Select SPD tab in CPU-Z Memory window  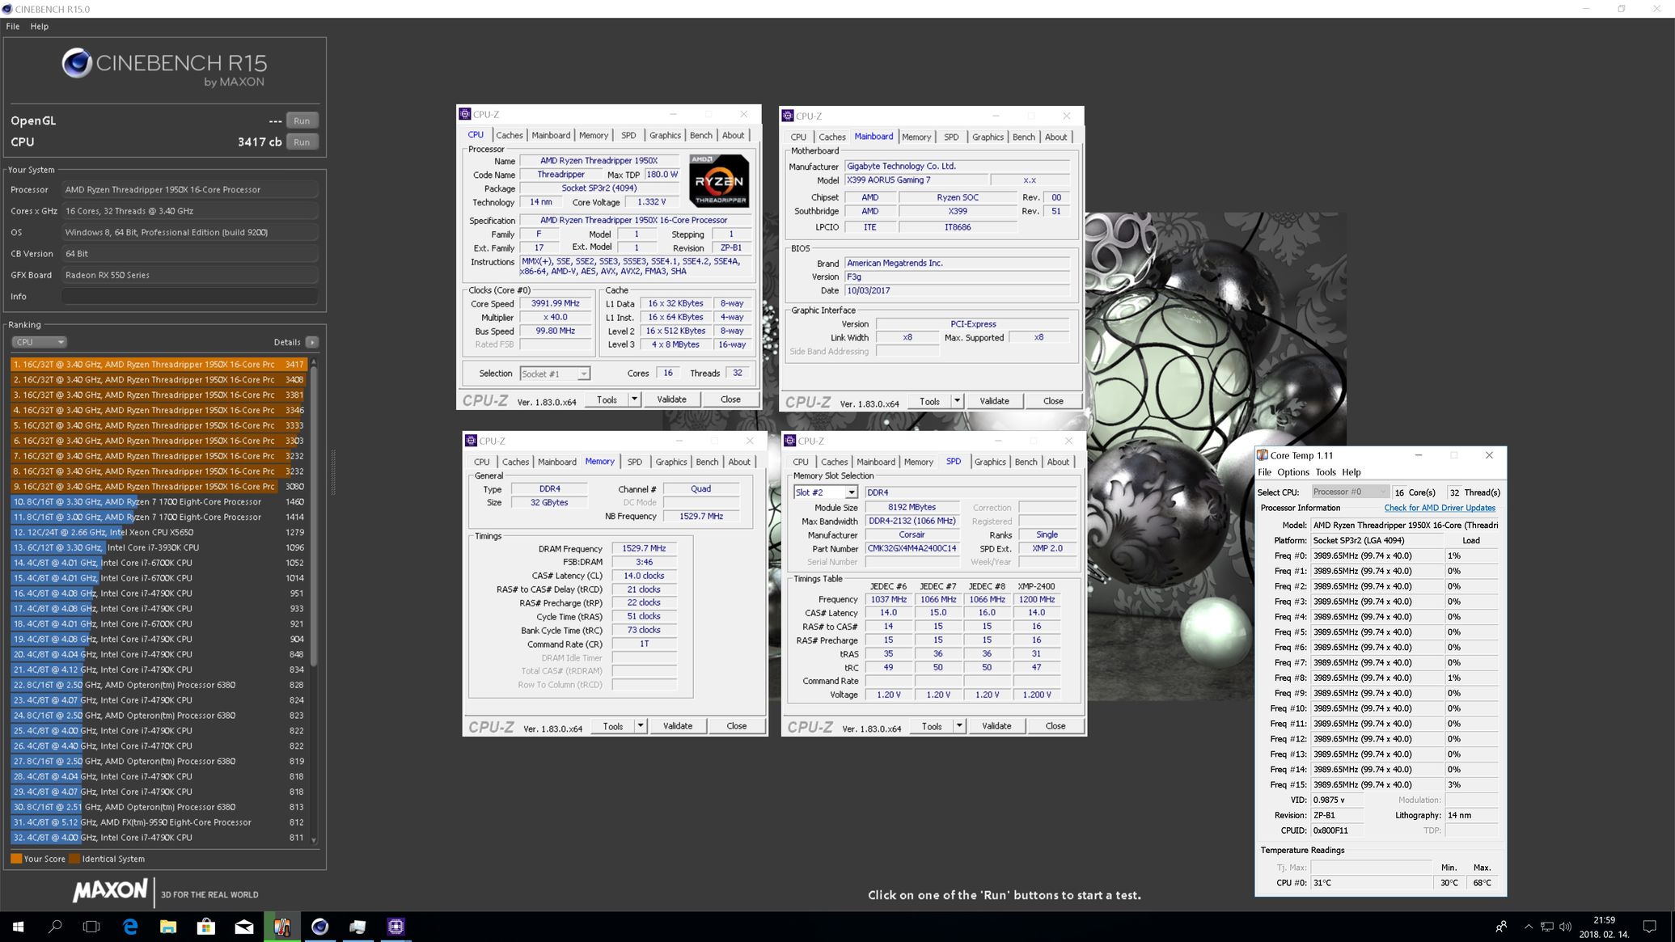coord(634,462)
